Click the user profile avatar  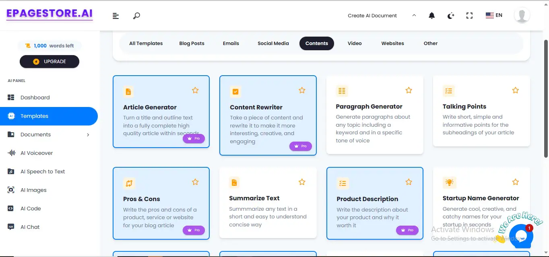pos(522,16)
